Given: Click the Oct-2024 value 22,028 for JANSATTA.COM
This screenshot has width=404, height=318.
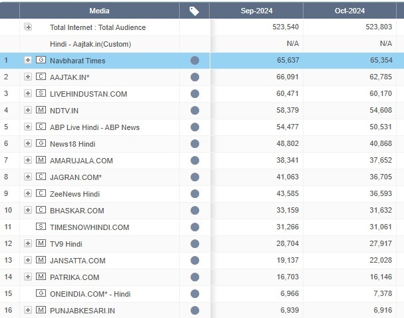Looking at the screenshot, I should pos(381,260).
